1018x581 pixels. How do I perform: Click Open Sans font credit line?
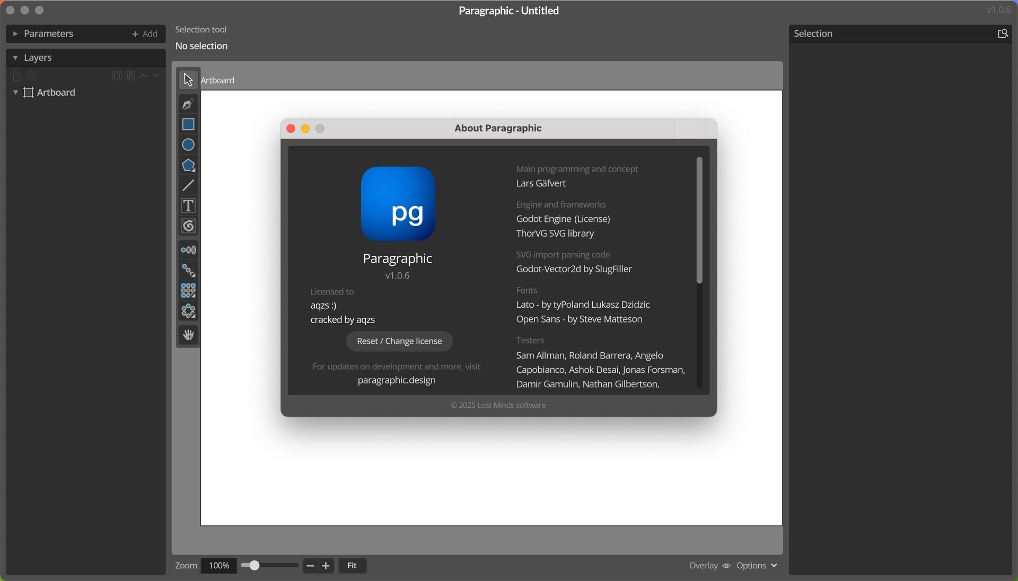pyautogui.click(x=579, y=319)
